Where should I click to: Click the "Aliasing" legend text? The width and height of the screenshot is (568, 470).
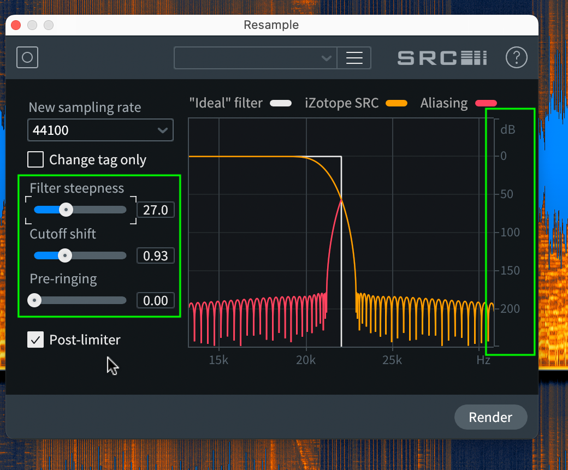[x=443, y=104]
